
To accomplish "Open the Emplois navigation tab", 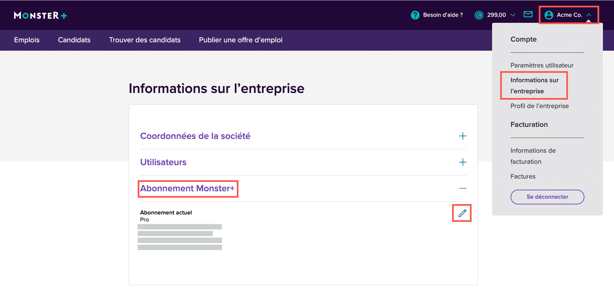I will [x=27, y=40].
